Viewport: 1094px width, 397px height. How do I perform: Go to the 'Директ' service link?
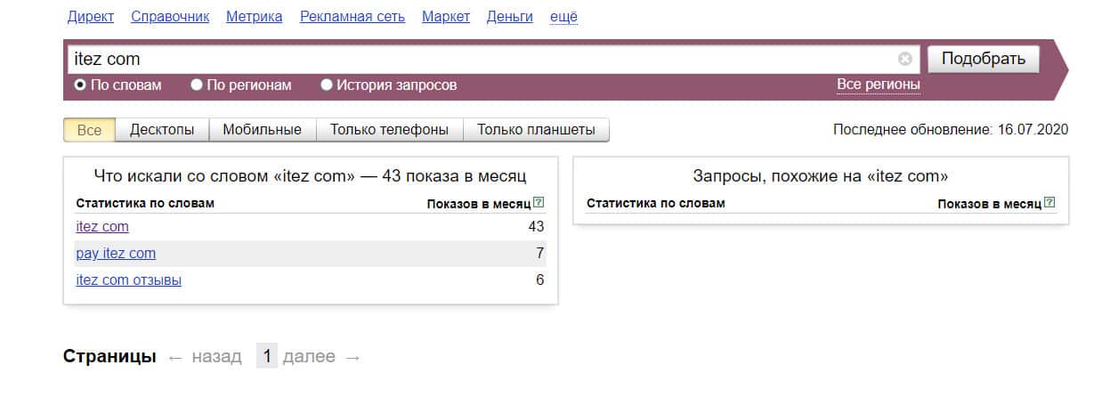click(x=90, y=17)
